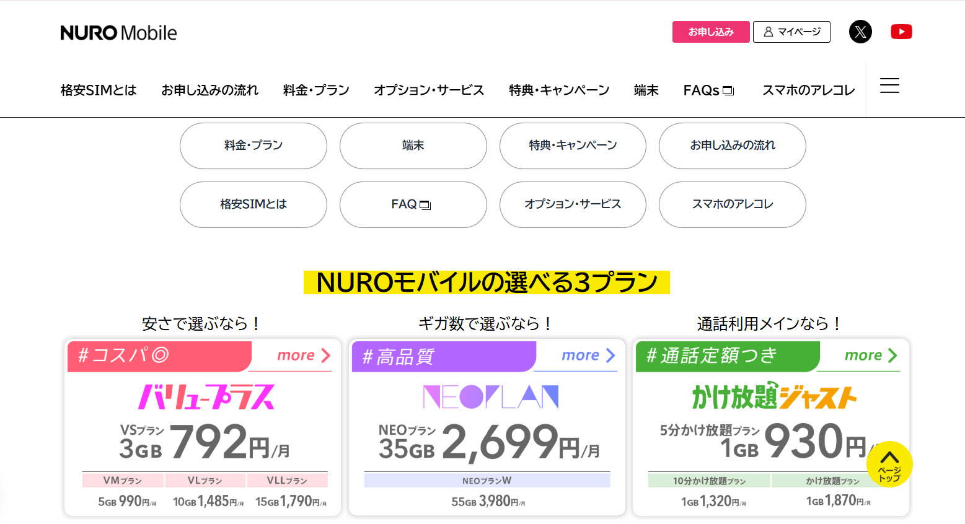Click the 格安SIMとは pill button
Image resolution: width=965 pixels, height=524 pixels.
pos(253,204)
